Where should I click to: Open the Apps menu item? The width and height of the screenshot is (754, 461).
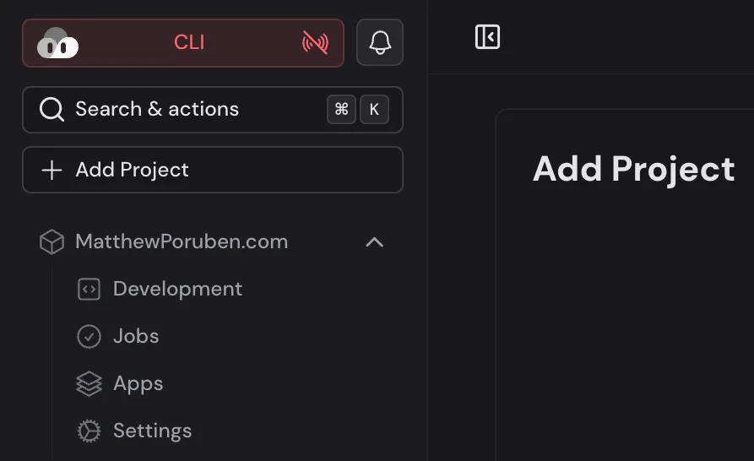pos(138,384)
